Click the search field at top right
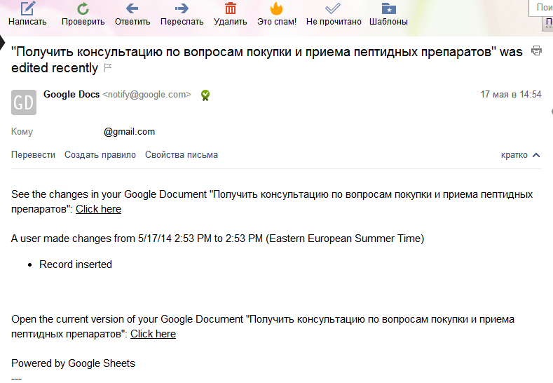This screenshot has height=383, width=553. (540, 8)
